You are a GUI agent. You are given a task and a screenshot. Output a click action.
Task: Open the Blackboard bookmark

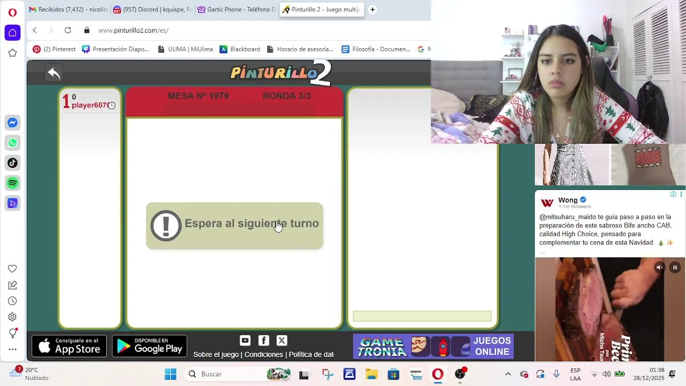click(240, 49)
